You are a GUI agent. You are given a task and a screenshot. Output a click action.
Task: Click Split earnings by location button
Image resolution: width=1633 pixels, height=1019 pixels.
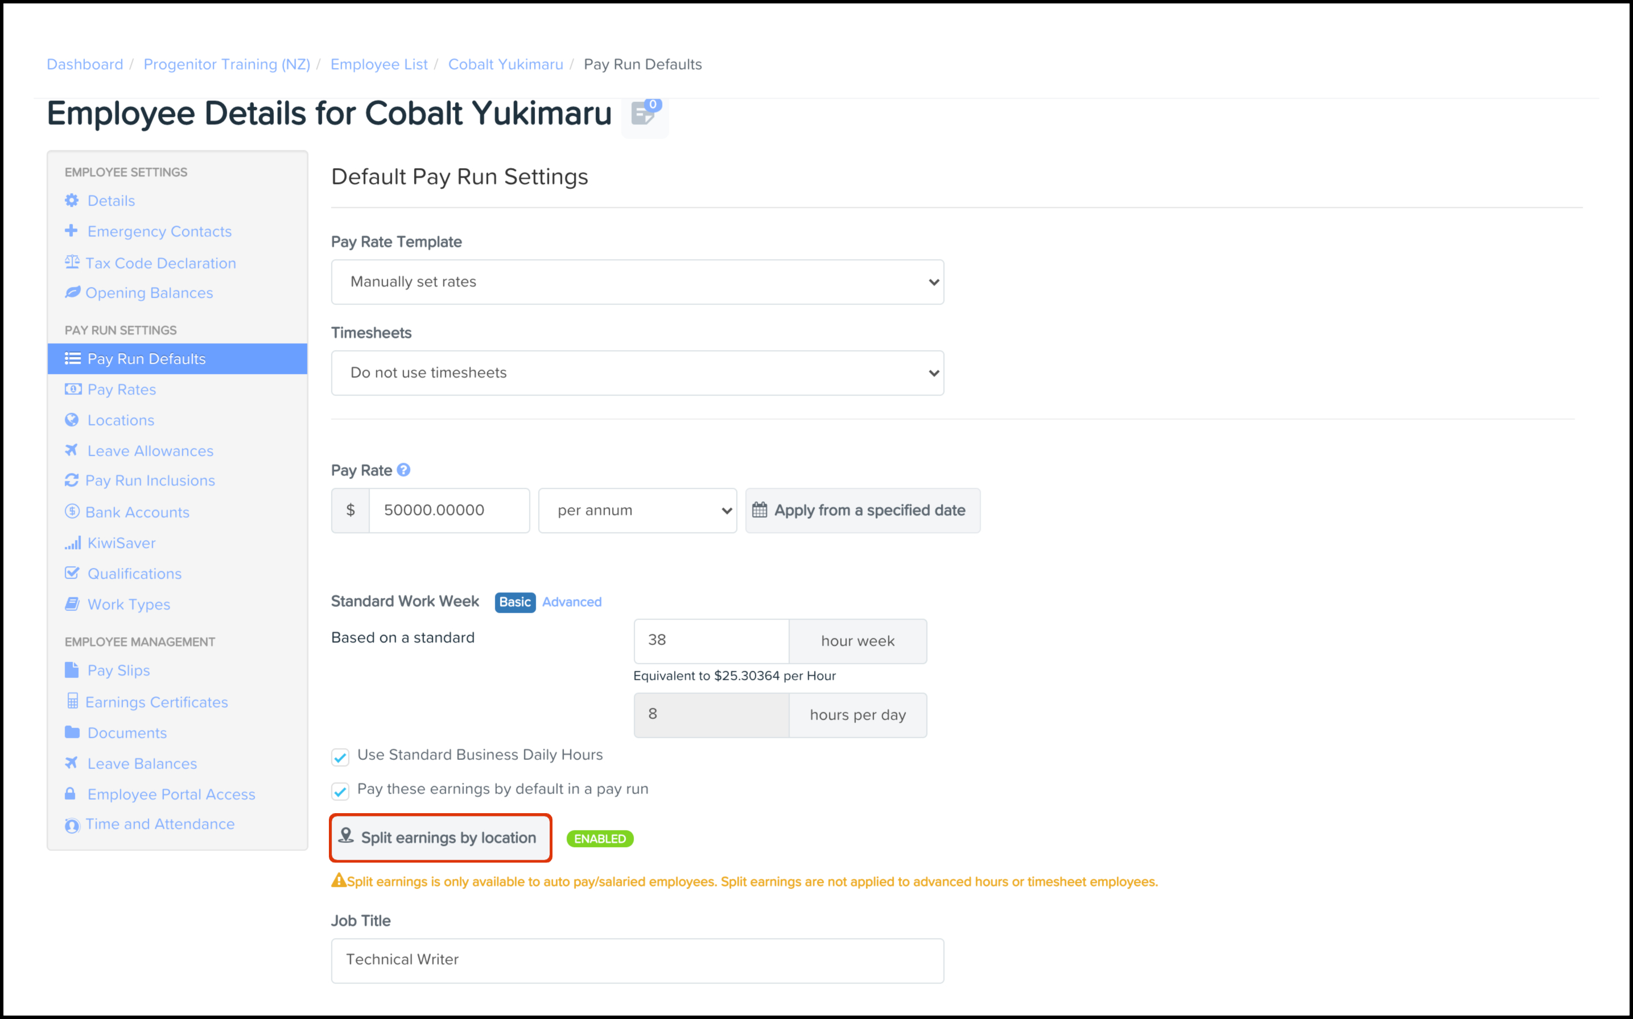pyautogui.click(x=440, y=838)
